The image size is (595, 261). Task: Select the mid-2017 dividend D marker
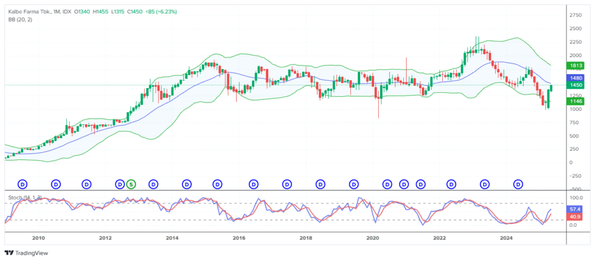(x=287, y=184)
